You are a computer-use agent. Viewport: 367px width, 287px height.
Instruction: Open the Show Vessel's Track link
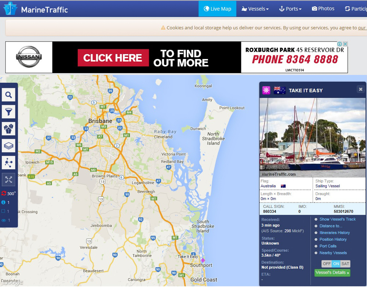click(337, 219)
